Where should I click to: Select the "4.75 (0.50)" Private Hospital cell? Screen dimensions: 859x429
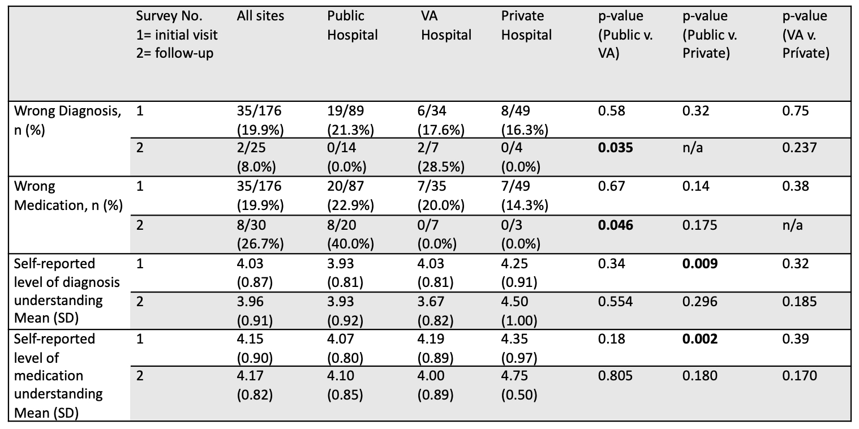pos(519,385)
